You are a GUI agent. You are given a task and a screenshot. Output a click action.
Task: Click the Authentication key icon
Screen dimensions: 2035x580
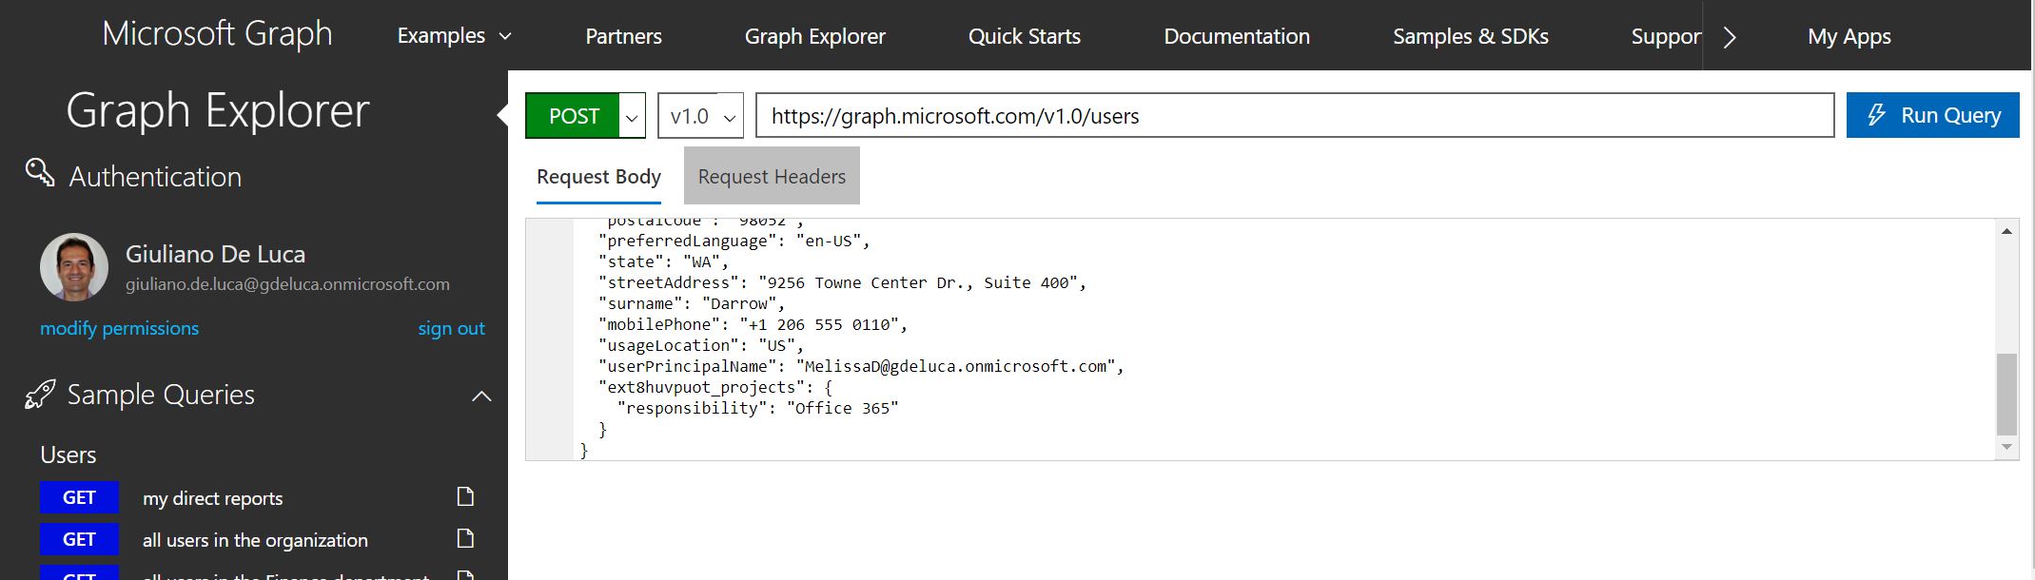40,173
